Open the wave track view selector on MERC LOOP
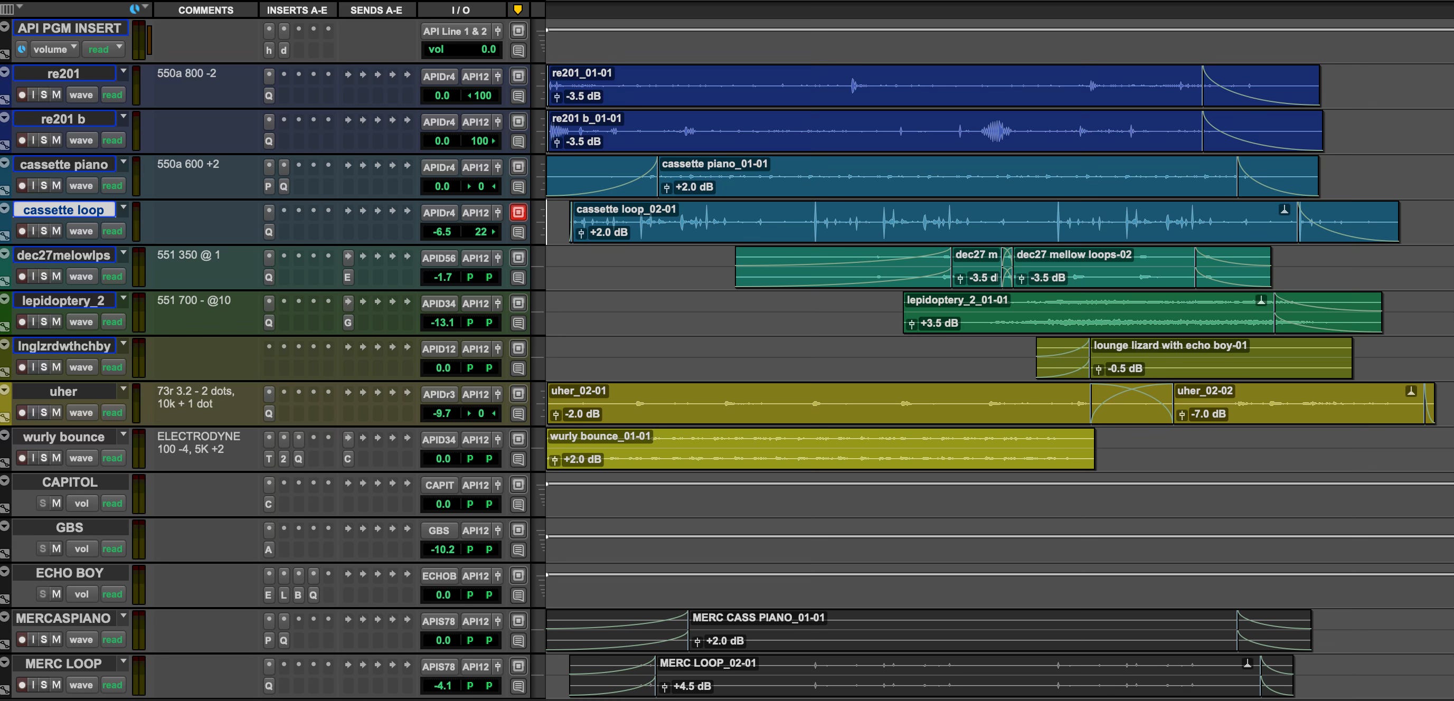The height and width of the screenshot is (701, 1454). pyautogui.click(x=81, y=685)
